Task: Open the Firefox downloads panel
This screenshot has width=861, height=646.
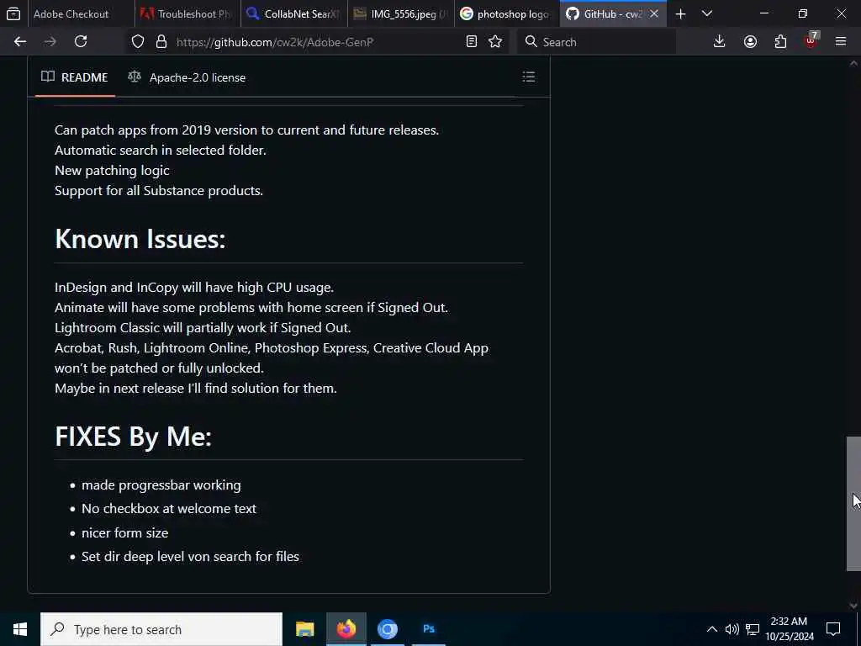Action: coord(719,42)
